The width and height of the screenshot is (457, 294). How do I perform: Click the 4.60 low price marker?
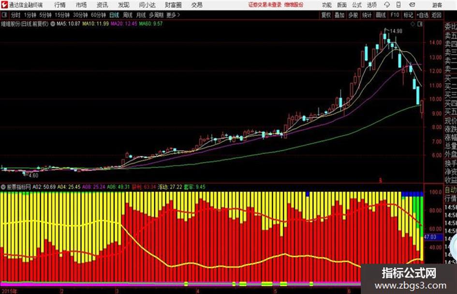(33, 176)
